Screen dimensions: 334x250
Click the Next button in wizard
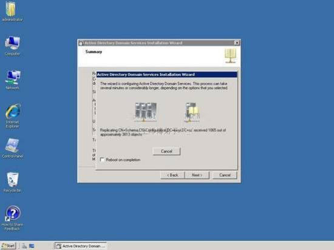click(x=197, y=175)
